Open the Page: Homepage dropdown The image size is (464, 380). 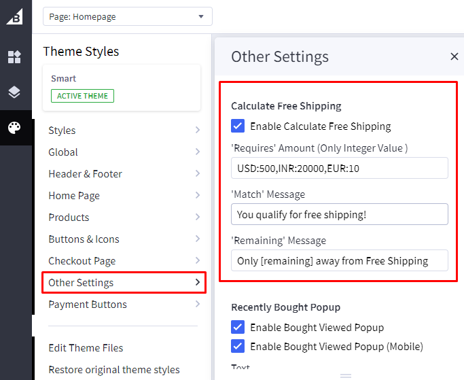click(x=127, y=16)
